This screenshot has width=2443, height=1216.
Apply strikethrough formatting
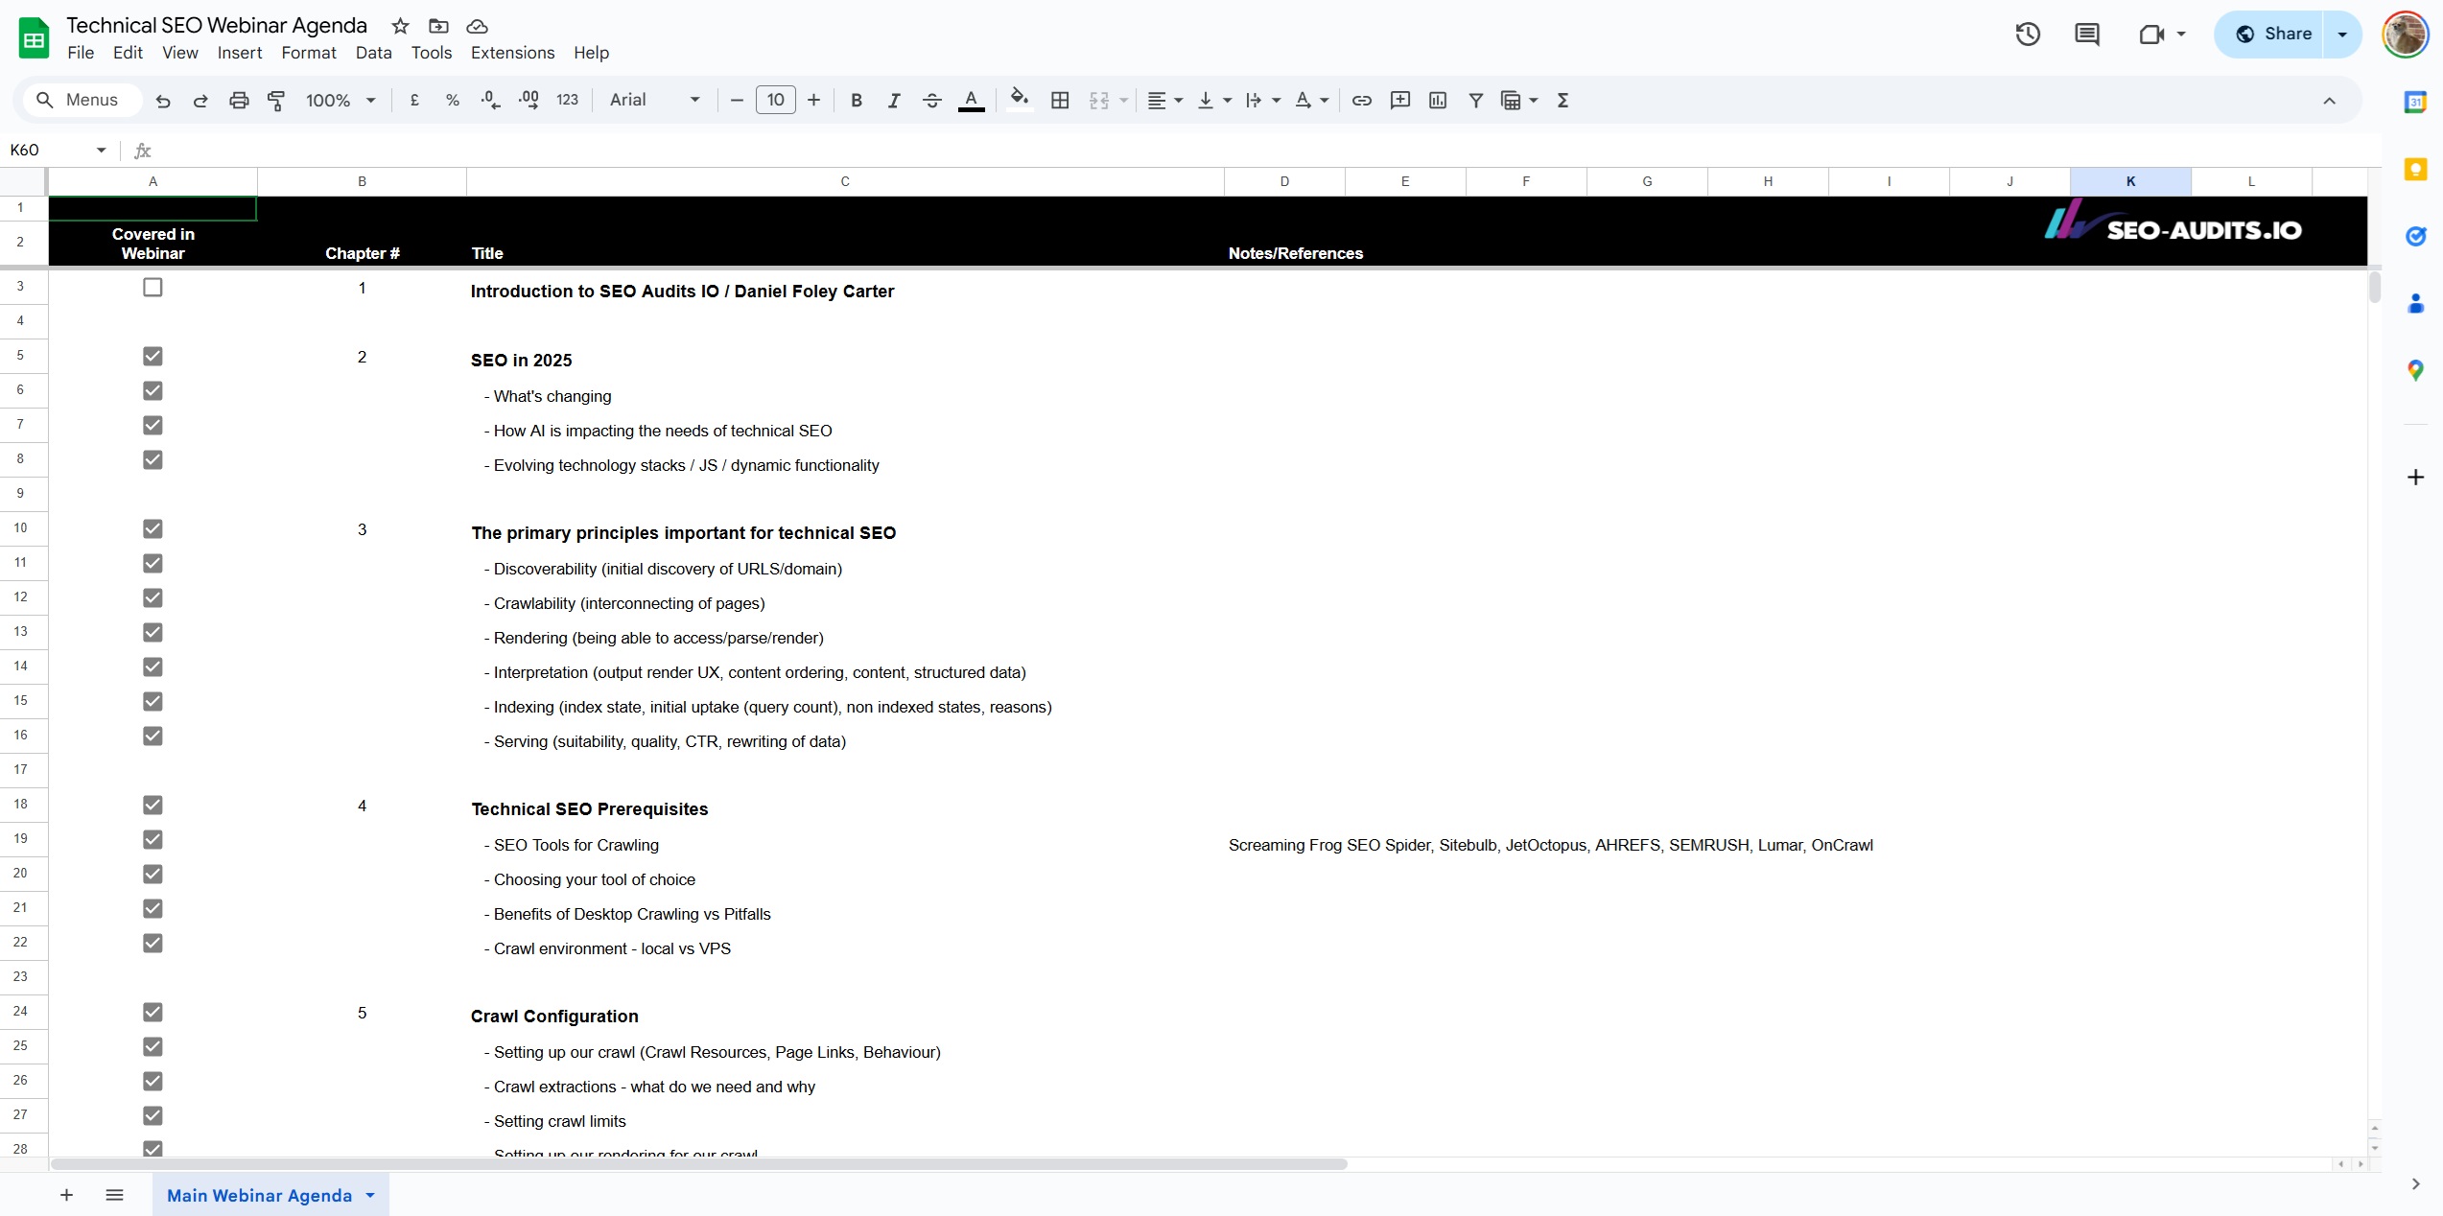(x=931, y=100)
